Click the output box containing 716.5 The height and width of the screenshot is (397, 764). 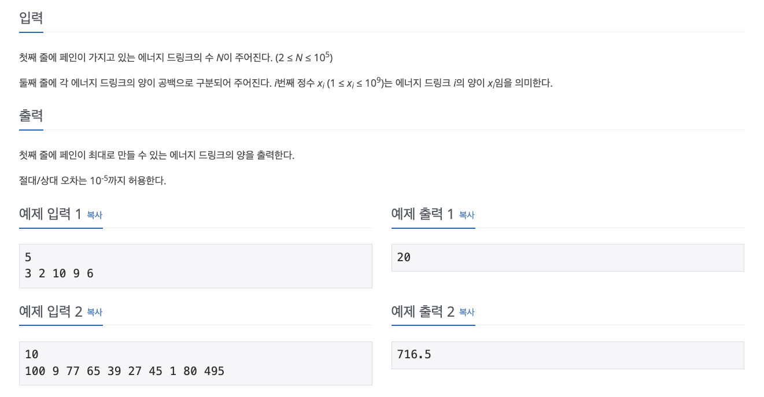pyautogui.click(x=567, y=355)
